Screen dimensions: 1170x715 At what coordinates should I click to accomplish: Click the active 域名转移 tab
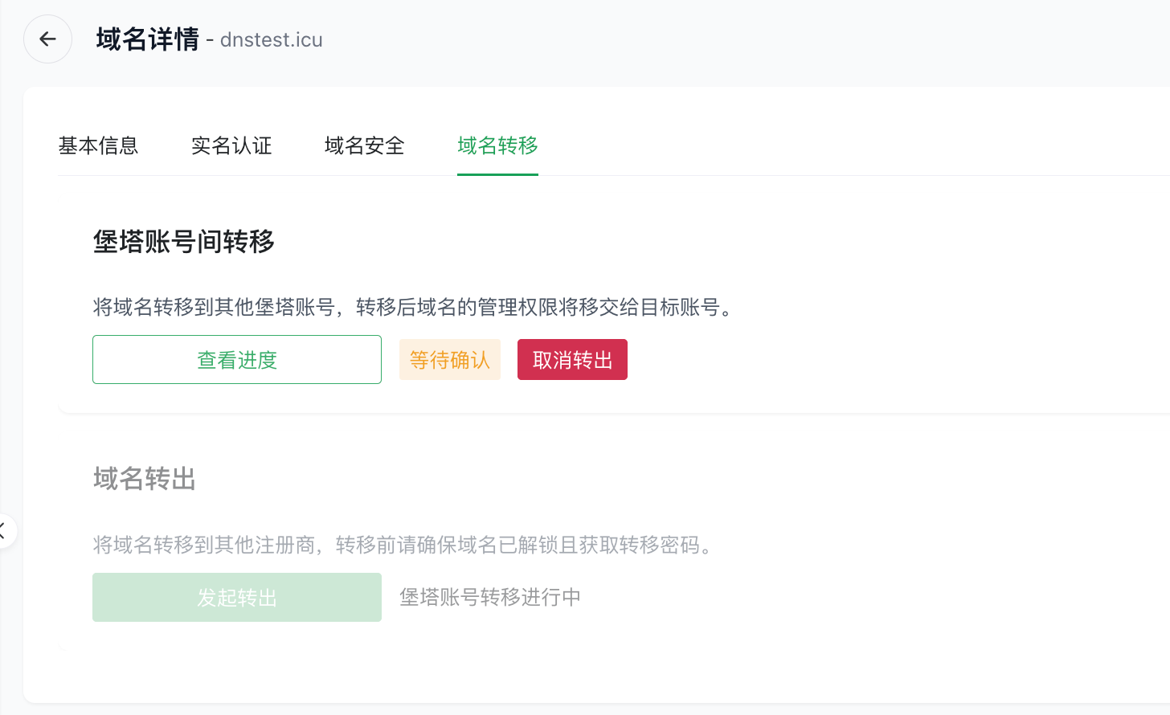[x=497, y=146]
